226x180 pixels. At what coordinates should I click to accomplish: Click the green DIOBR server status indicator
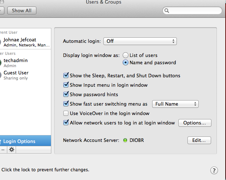(x=125, y=140)
